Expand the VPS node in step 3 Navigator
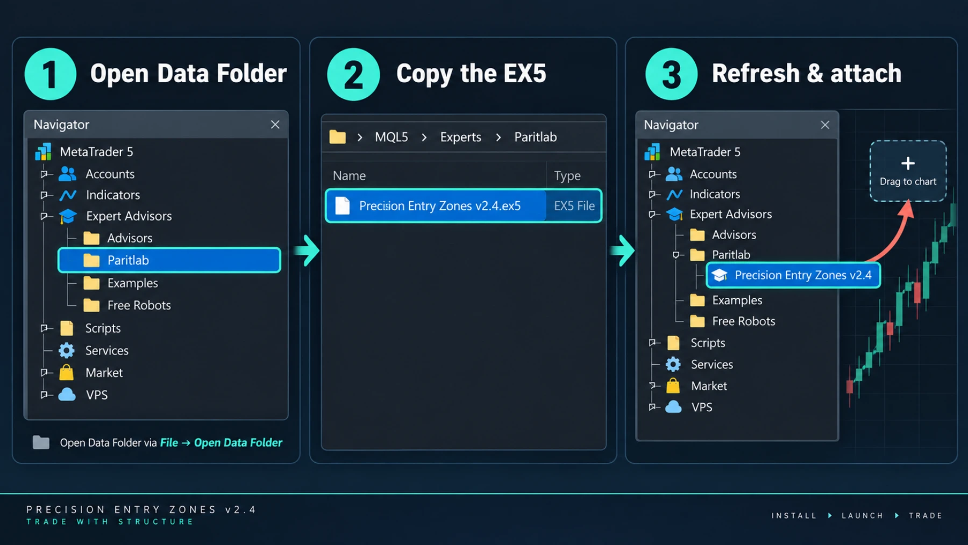The image size is (968, 545). coord(652,407)
